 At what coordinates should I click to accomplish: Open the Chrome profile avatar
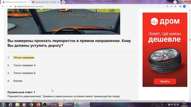184,7
